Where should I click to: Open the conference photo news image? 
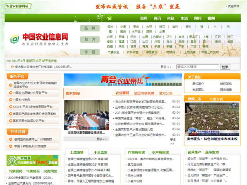click(x=86, y=115)
